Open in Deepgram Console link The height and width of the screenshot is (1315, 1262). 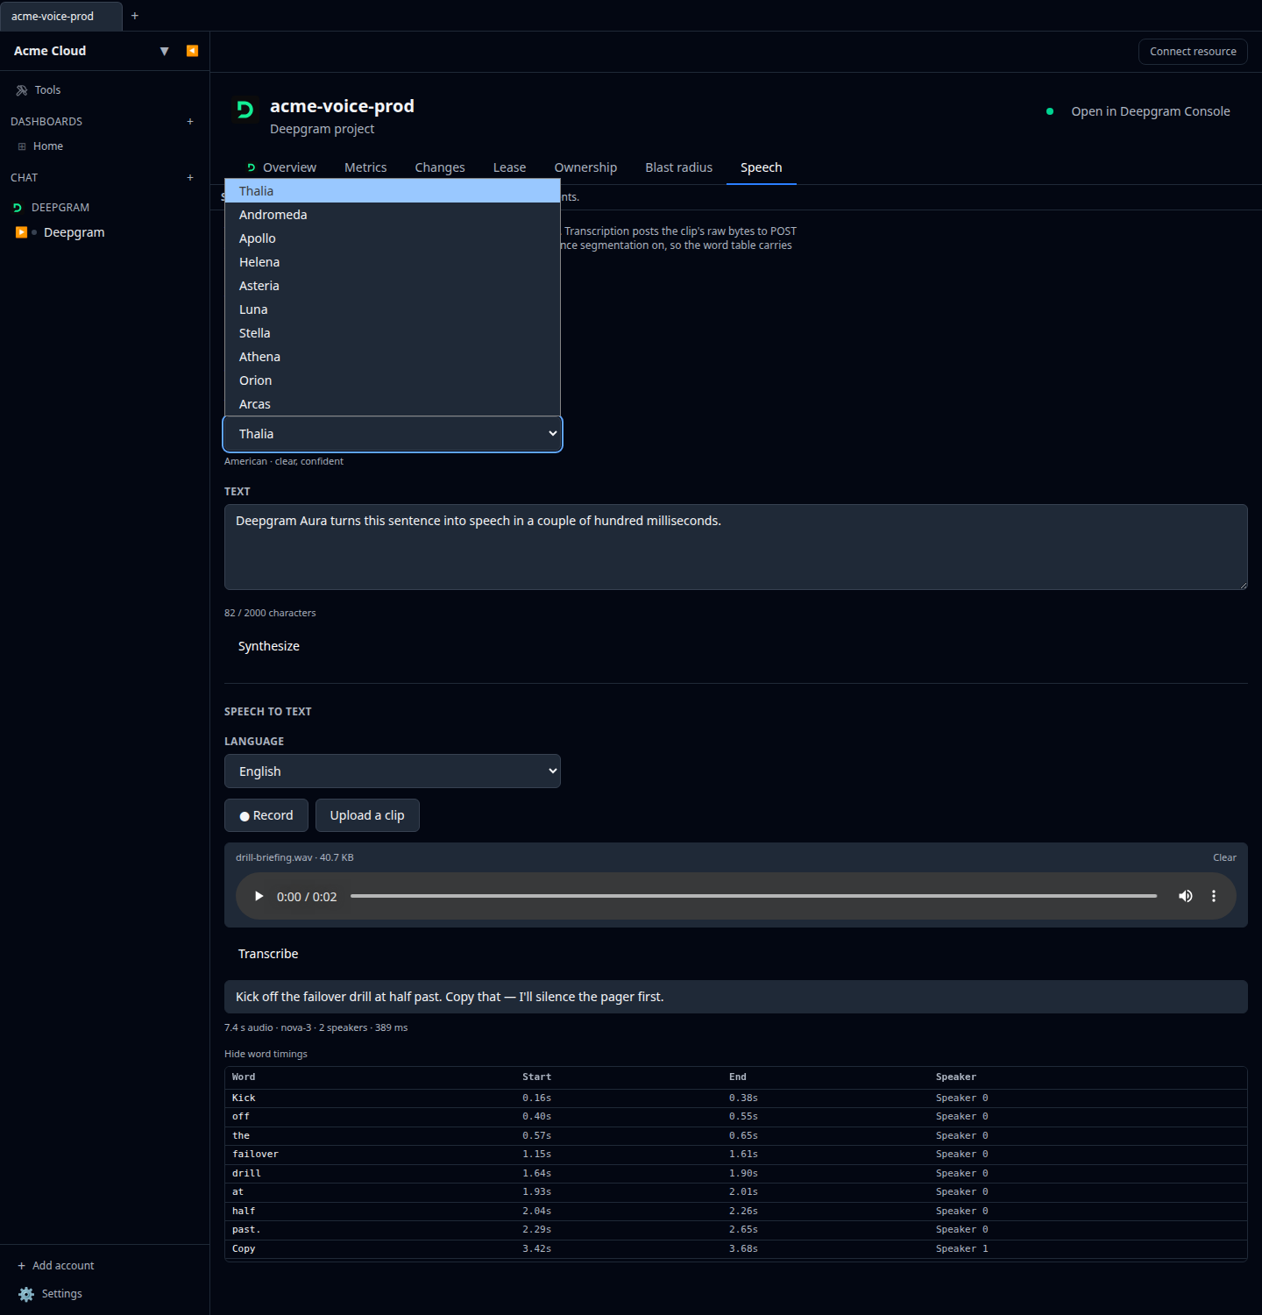coord(1150,111)
